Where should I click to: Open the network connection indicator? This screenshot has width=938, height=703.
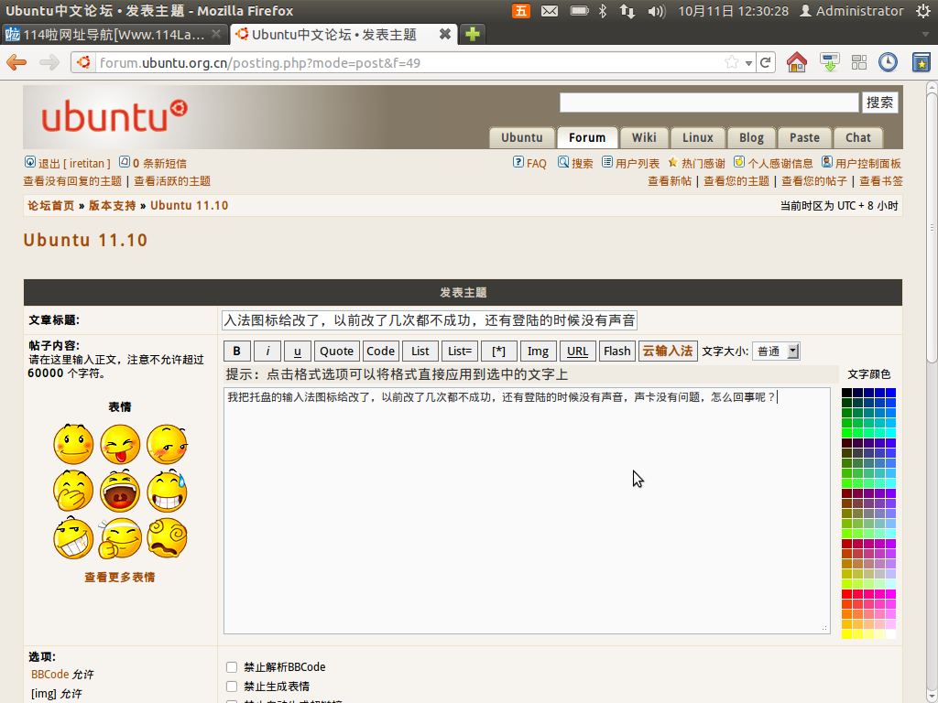tap(627, 11)
